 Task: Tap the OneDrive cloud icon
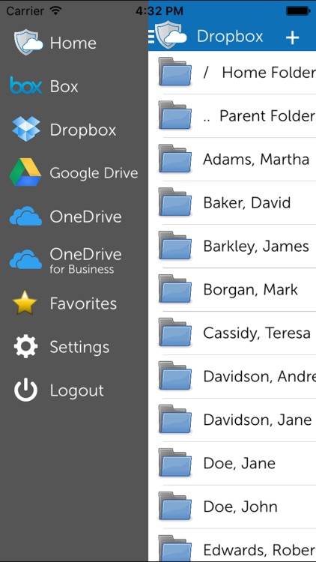(x=25, y=216)
